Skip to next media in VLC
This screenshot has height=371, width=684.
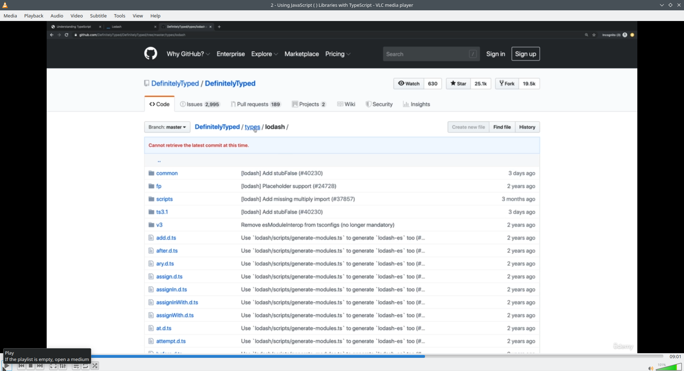(40, 366)
